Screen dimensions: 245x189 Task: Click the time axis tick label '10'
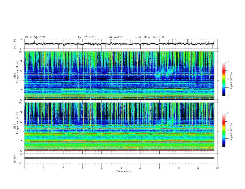217,168
